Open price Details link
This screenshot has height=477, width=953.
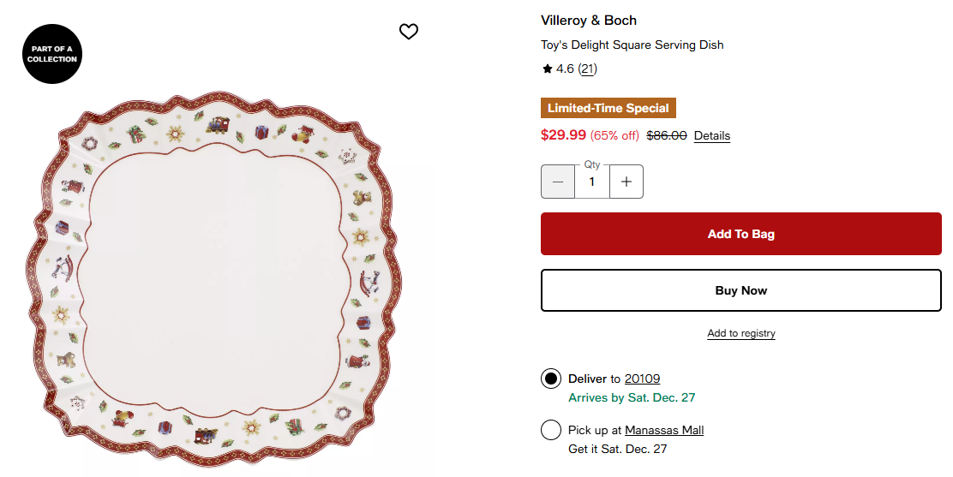pyautogui.click(x=711, y=135)
